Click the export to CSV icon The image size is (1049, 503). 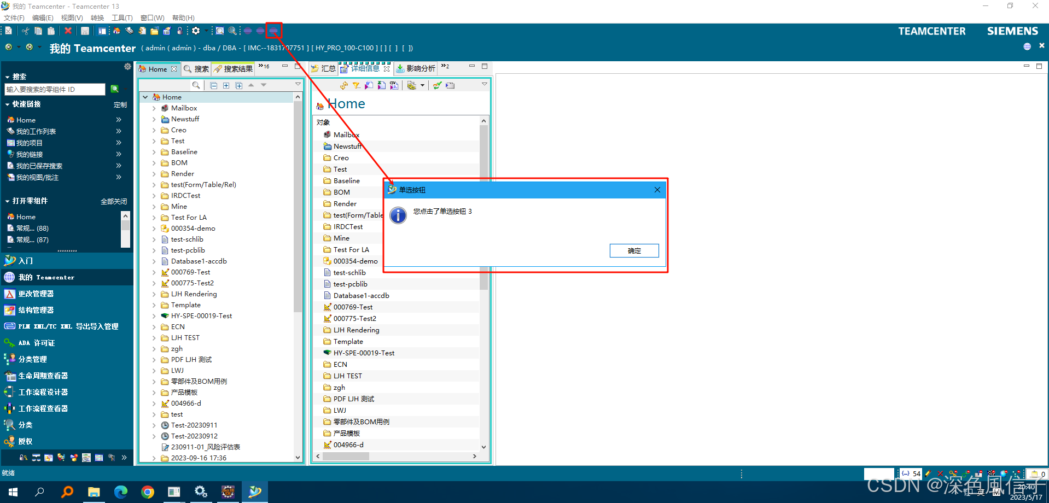click(394, 85)
